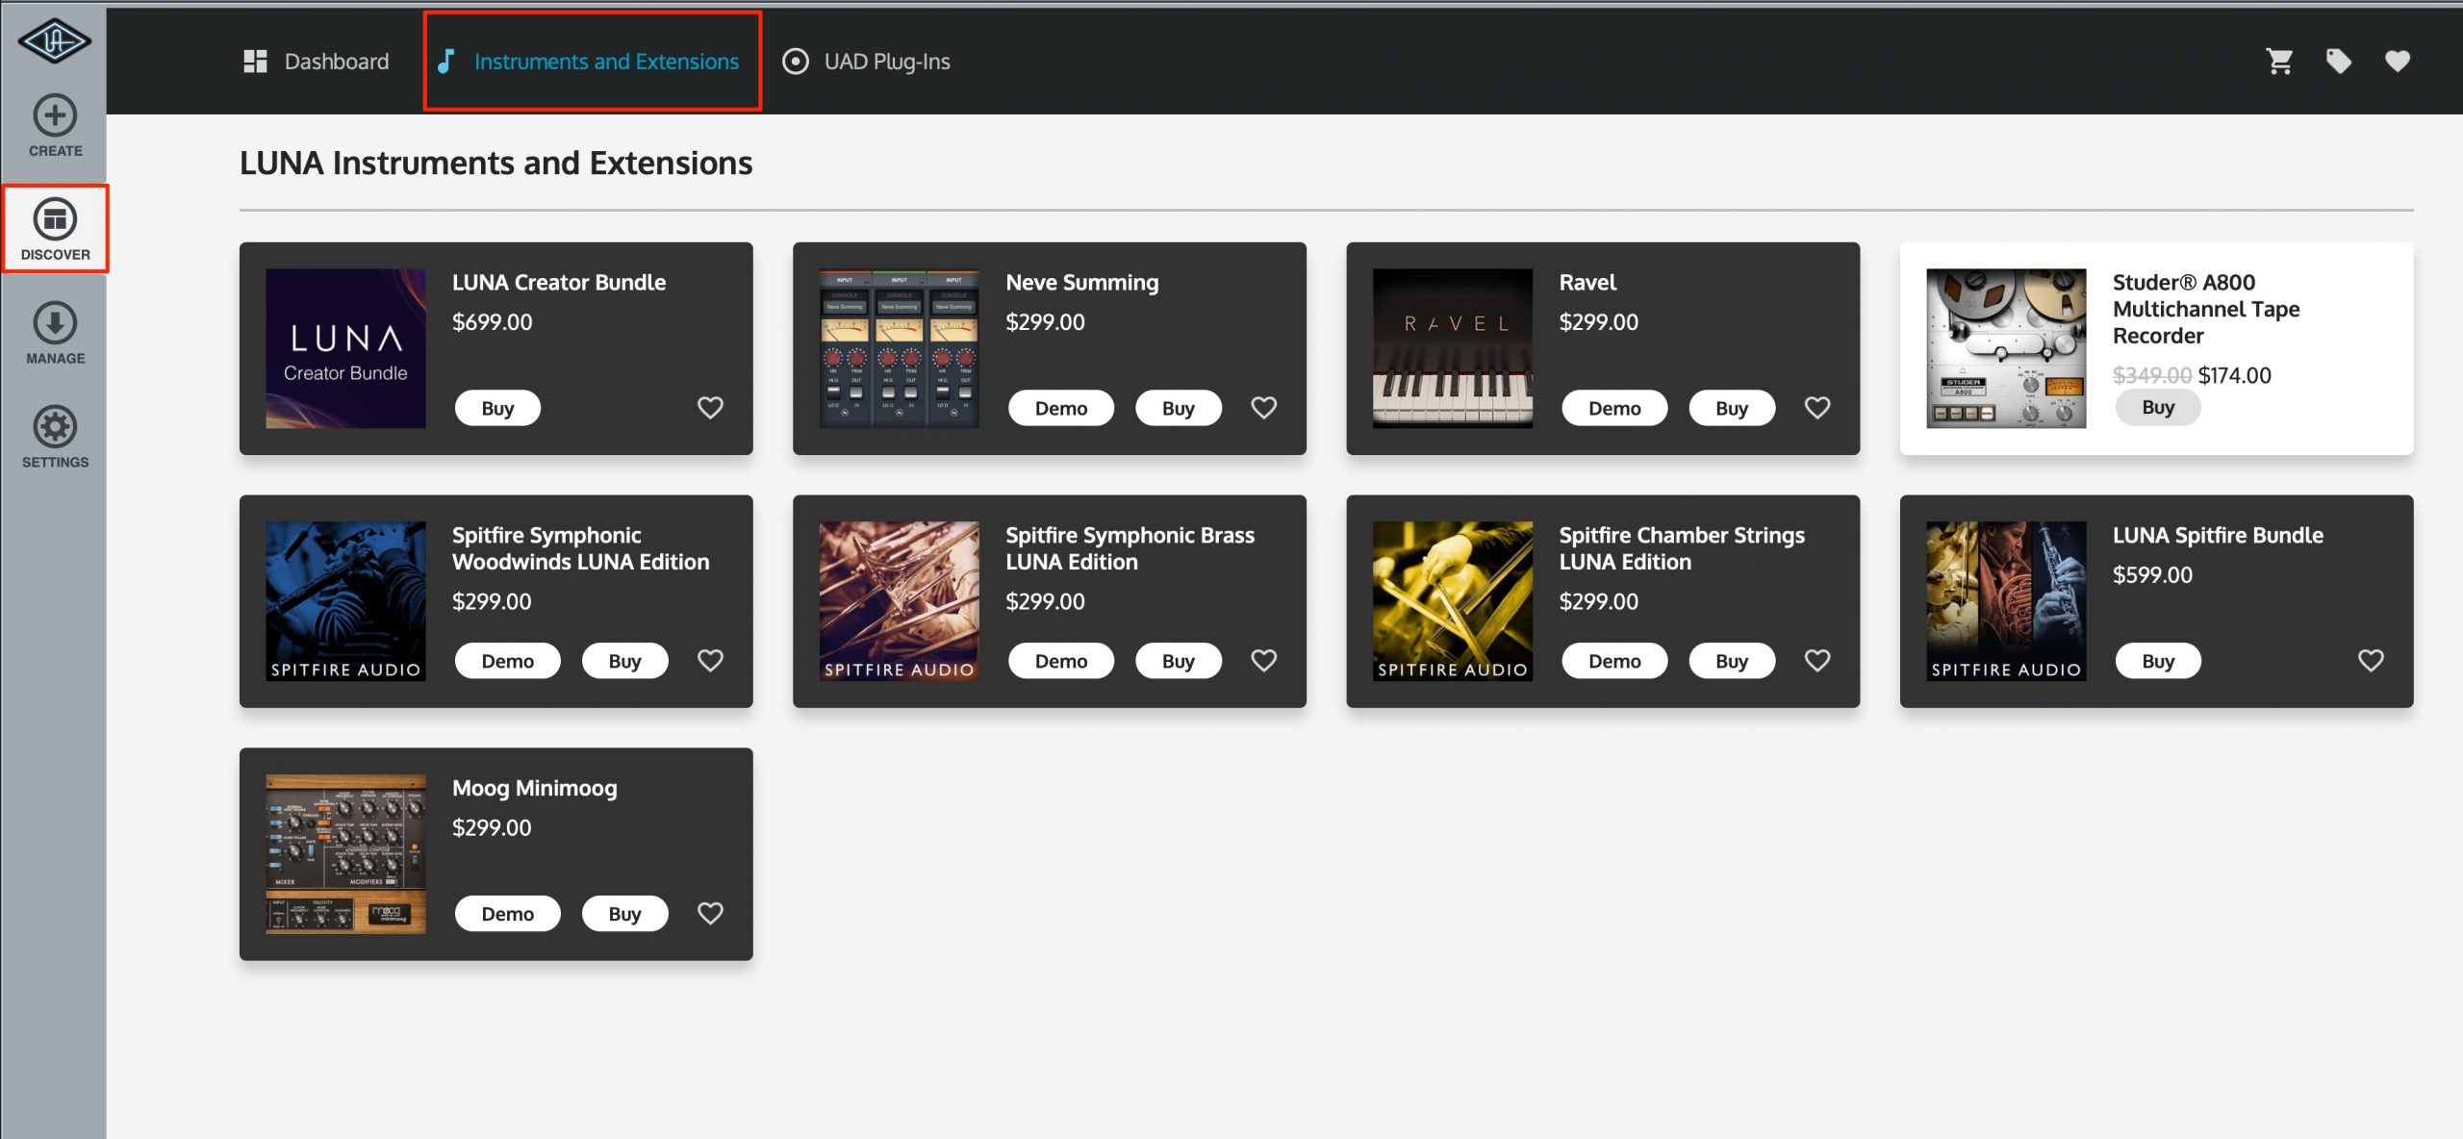
Task: Open the Neve Summing console thumbnail
Action: tap(899, 348)
